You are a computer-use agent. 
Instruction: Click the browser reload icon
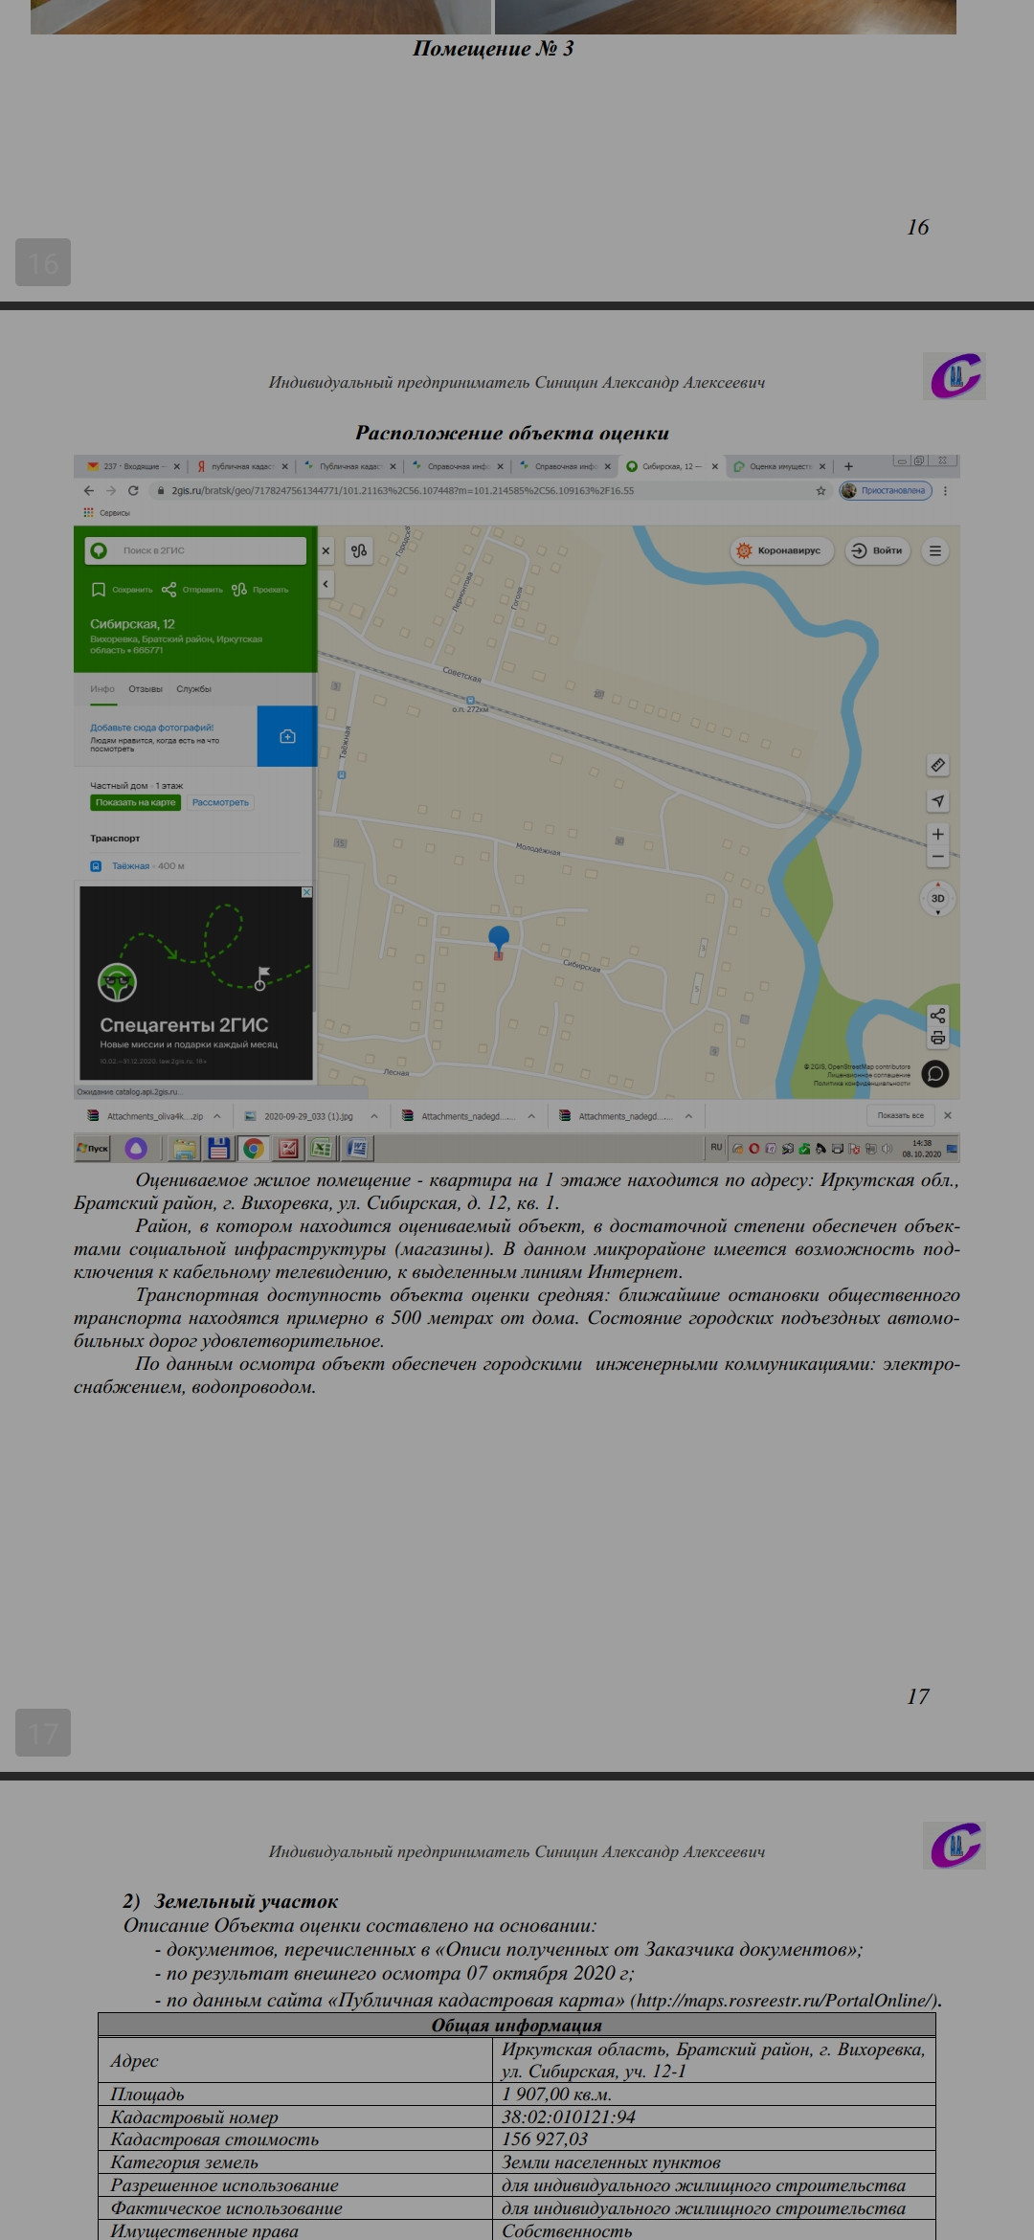[133, 490]
